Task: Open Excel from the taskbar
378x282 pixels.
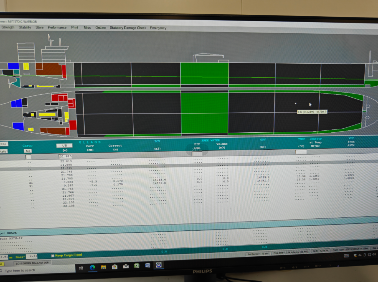Action: tap(137, 266)
